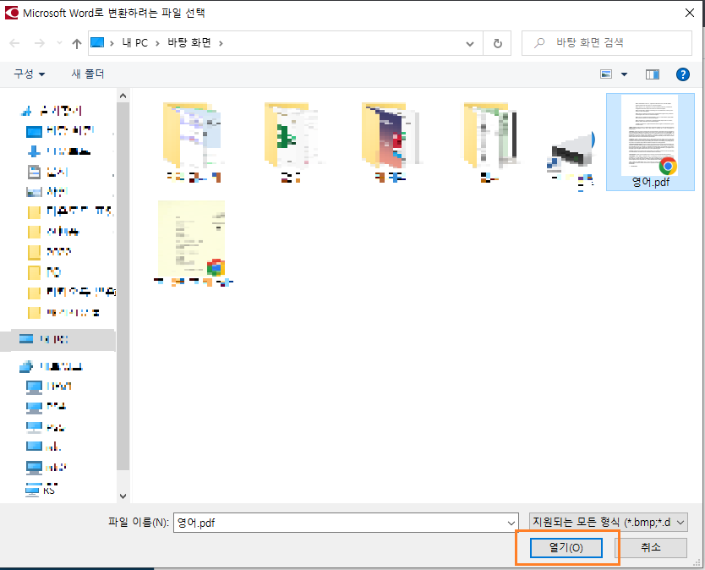Focus the 바탕 화면 검색 search box
The width and height of the screenshot is (705, 570).
(x=607, y=43)
